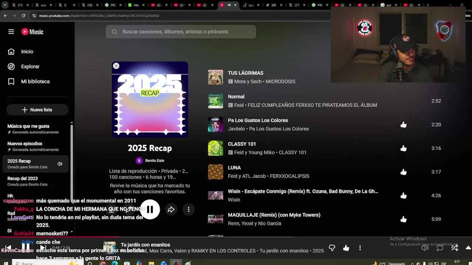The image size is (472, 265).
Task: Create a new playlist with Nueva lista
Action: (x=37, y=110)
